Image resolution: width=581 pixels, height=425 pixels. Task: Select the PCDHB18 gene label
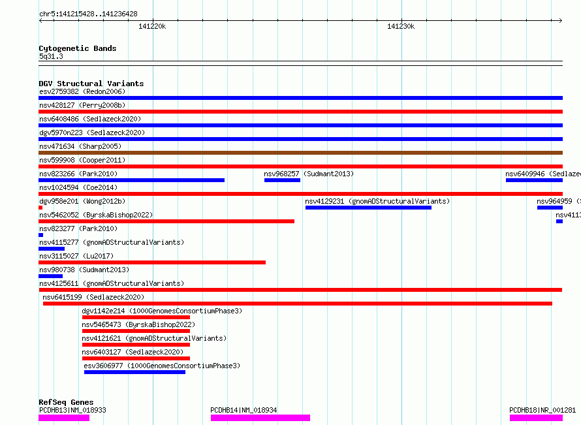pos(543,410)
